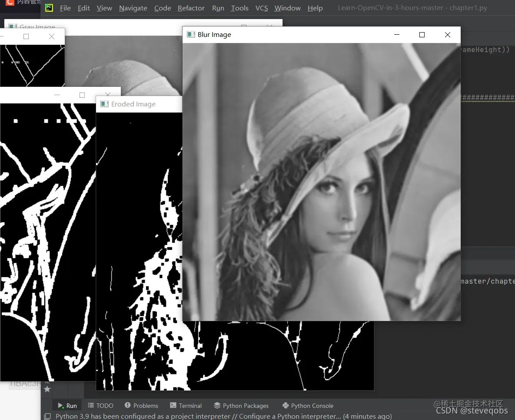Switch to the Terminal tab
515x420 pixels.
pos(186,406)
